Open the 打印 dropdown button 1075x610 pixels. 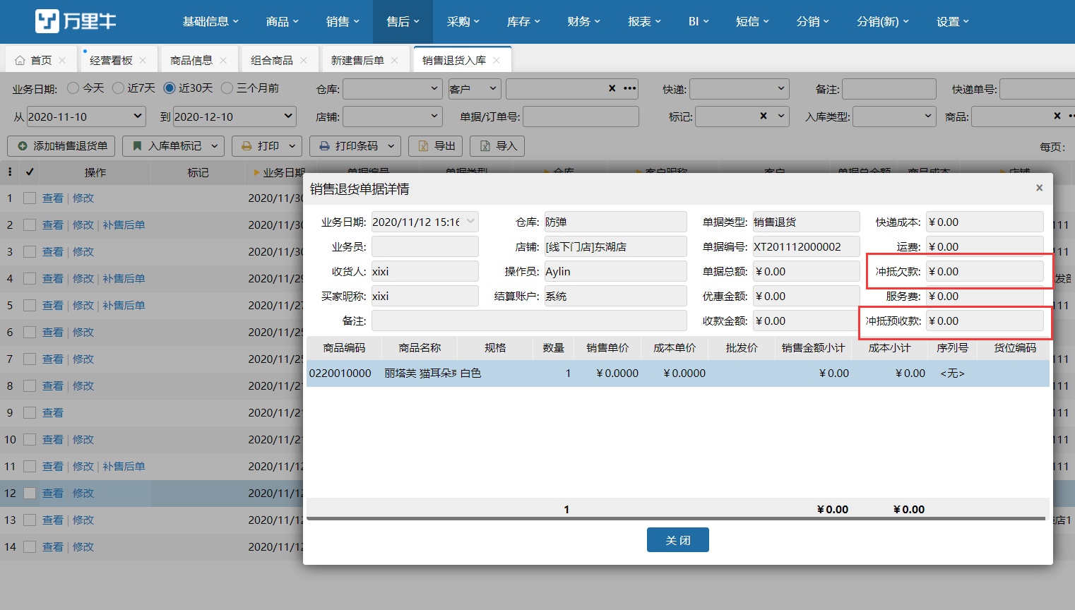pos(267,146)
